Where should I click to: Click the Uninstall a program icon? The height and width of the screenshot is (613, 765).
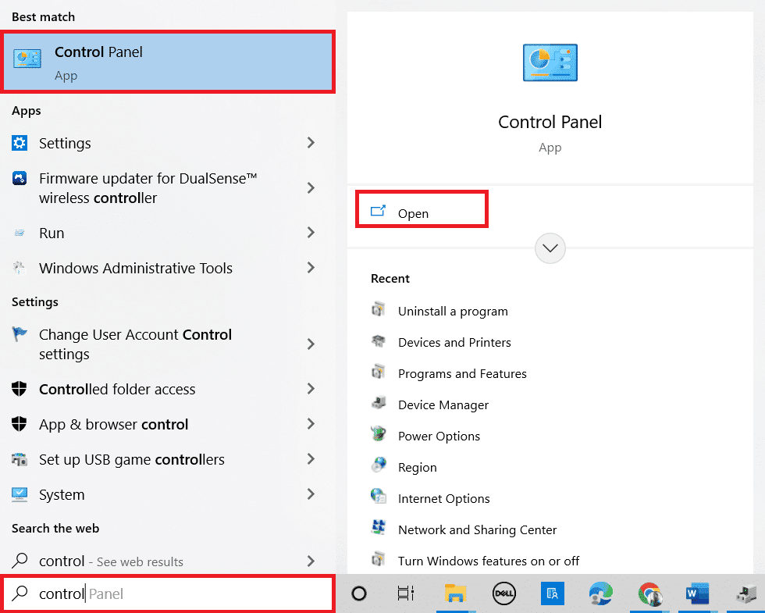(x=379, y=310)
